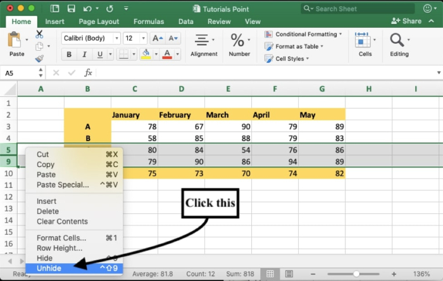
Task: Open the Data tab
Action: [185, 22]
